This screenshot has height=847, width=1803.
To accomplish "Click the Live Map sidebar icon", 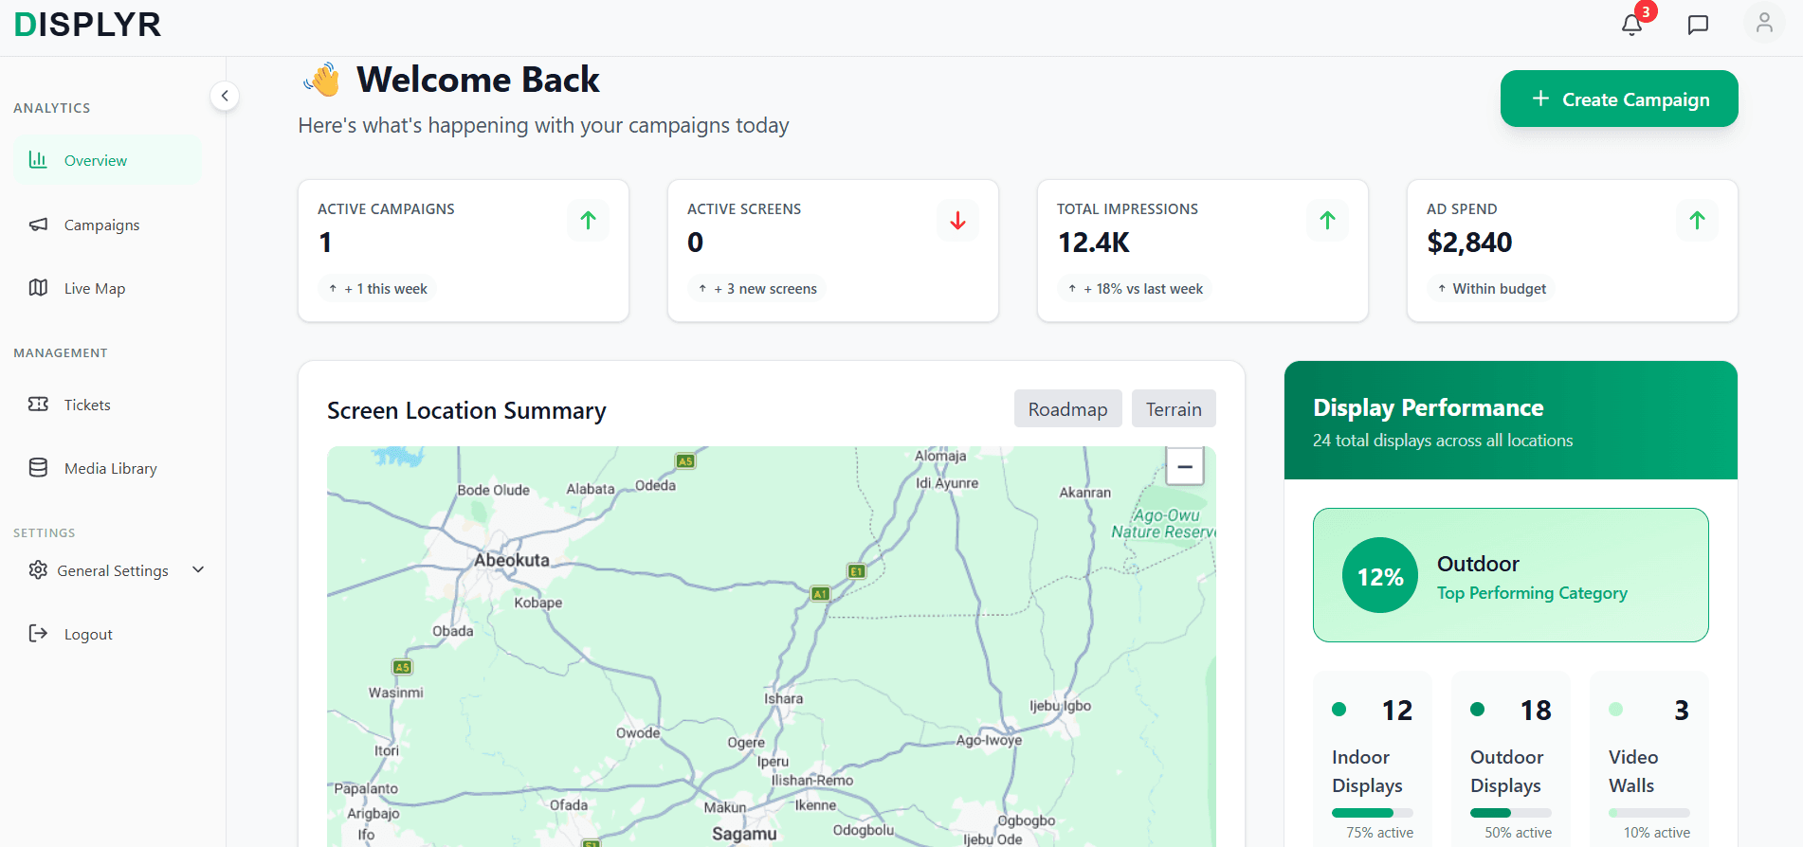I will (x=38, y=288).
